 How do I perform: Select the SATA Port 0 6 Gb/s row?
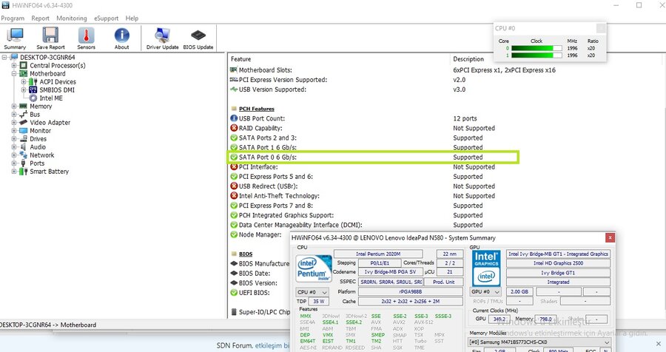click(374, 157)
